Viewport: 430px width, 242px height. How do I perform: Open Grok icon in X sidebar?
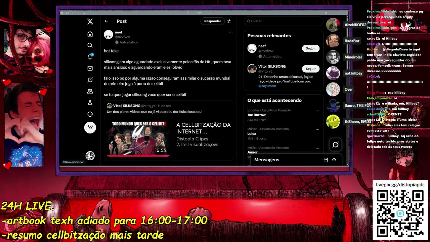[x=90, y=80]
